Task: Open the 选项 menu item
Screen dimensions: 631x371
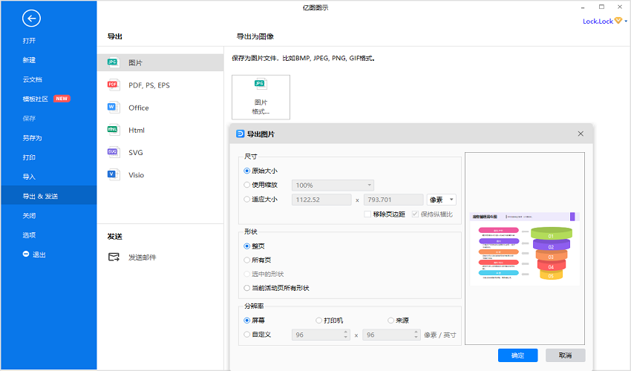Action: coord(29,235)
